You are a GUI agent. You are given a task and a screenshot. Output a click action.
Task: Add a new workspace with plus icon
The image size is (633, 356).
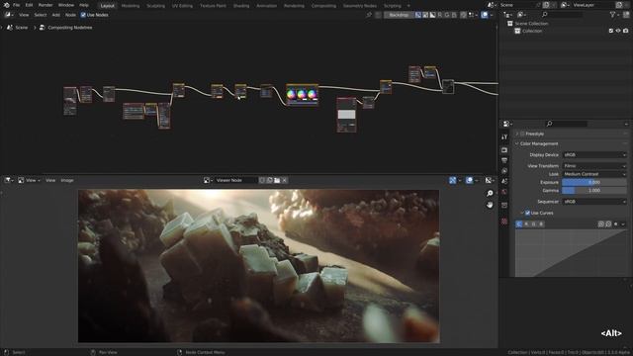pos(408,6)
